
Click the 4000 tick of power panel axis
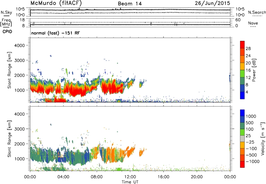(19, 46)
